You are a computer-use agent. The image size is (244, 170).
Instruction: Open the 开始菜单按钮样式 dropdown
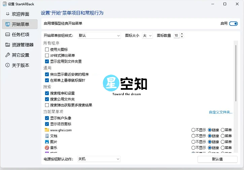pyautogui.click(x=99, y=35)
